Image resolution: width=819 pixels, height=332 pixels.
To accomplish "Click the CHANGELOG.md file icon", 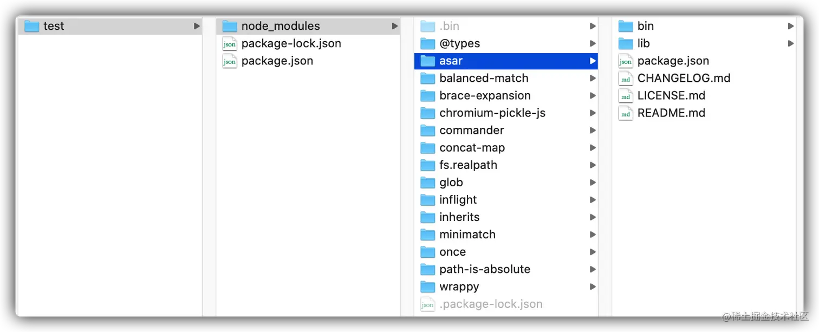I will 626,79.
